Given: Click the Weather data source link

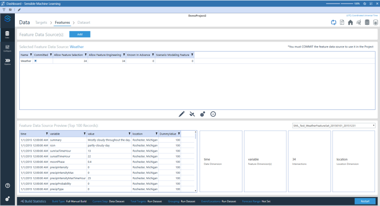Looking at the screenshot, I should pos(77,47).
